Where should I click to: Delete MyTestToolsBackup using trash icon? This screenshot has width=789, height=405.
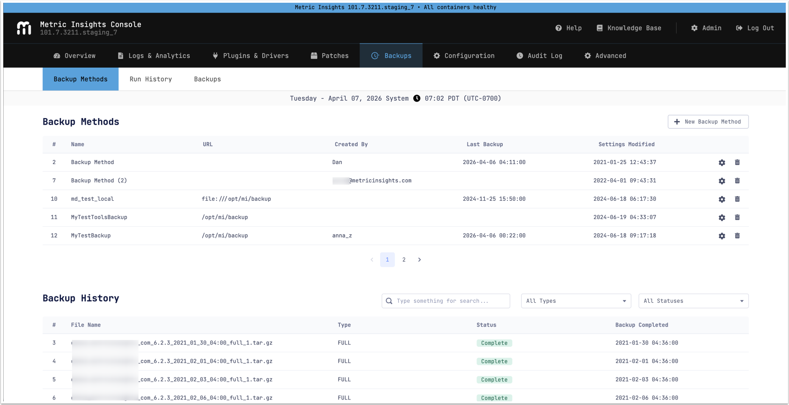click(x=737, y=218)
